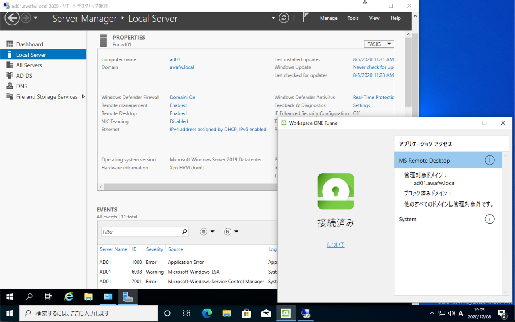Click local taskbar search box
Image resolution: width=515 pixels, height=322 pixels.
[88, 313]
